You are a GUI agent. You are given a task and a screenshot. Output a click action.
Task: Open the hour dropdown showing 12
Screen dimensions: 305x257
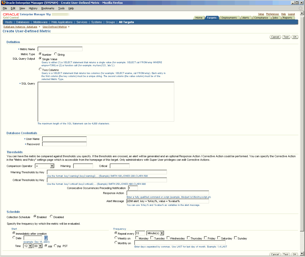[28, 246]
